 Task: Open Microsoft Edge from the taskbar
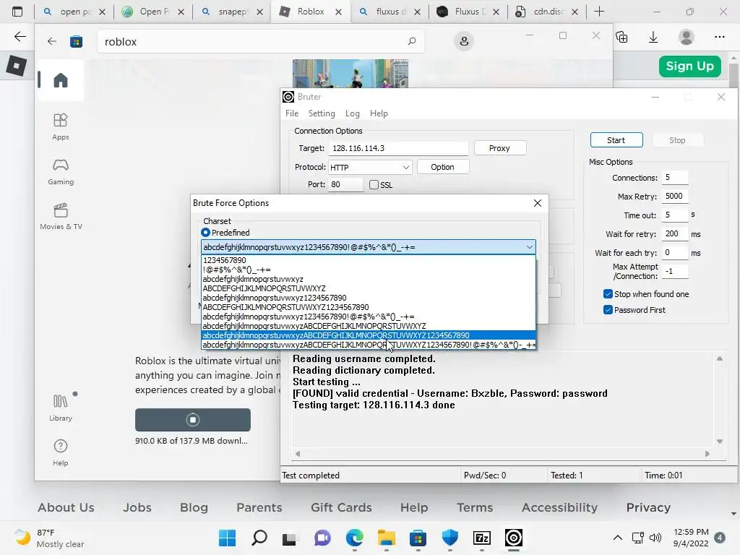[x=354, y=538]
